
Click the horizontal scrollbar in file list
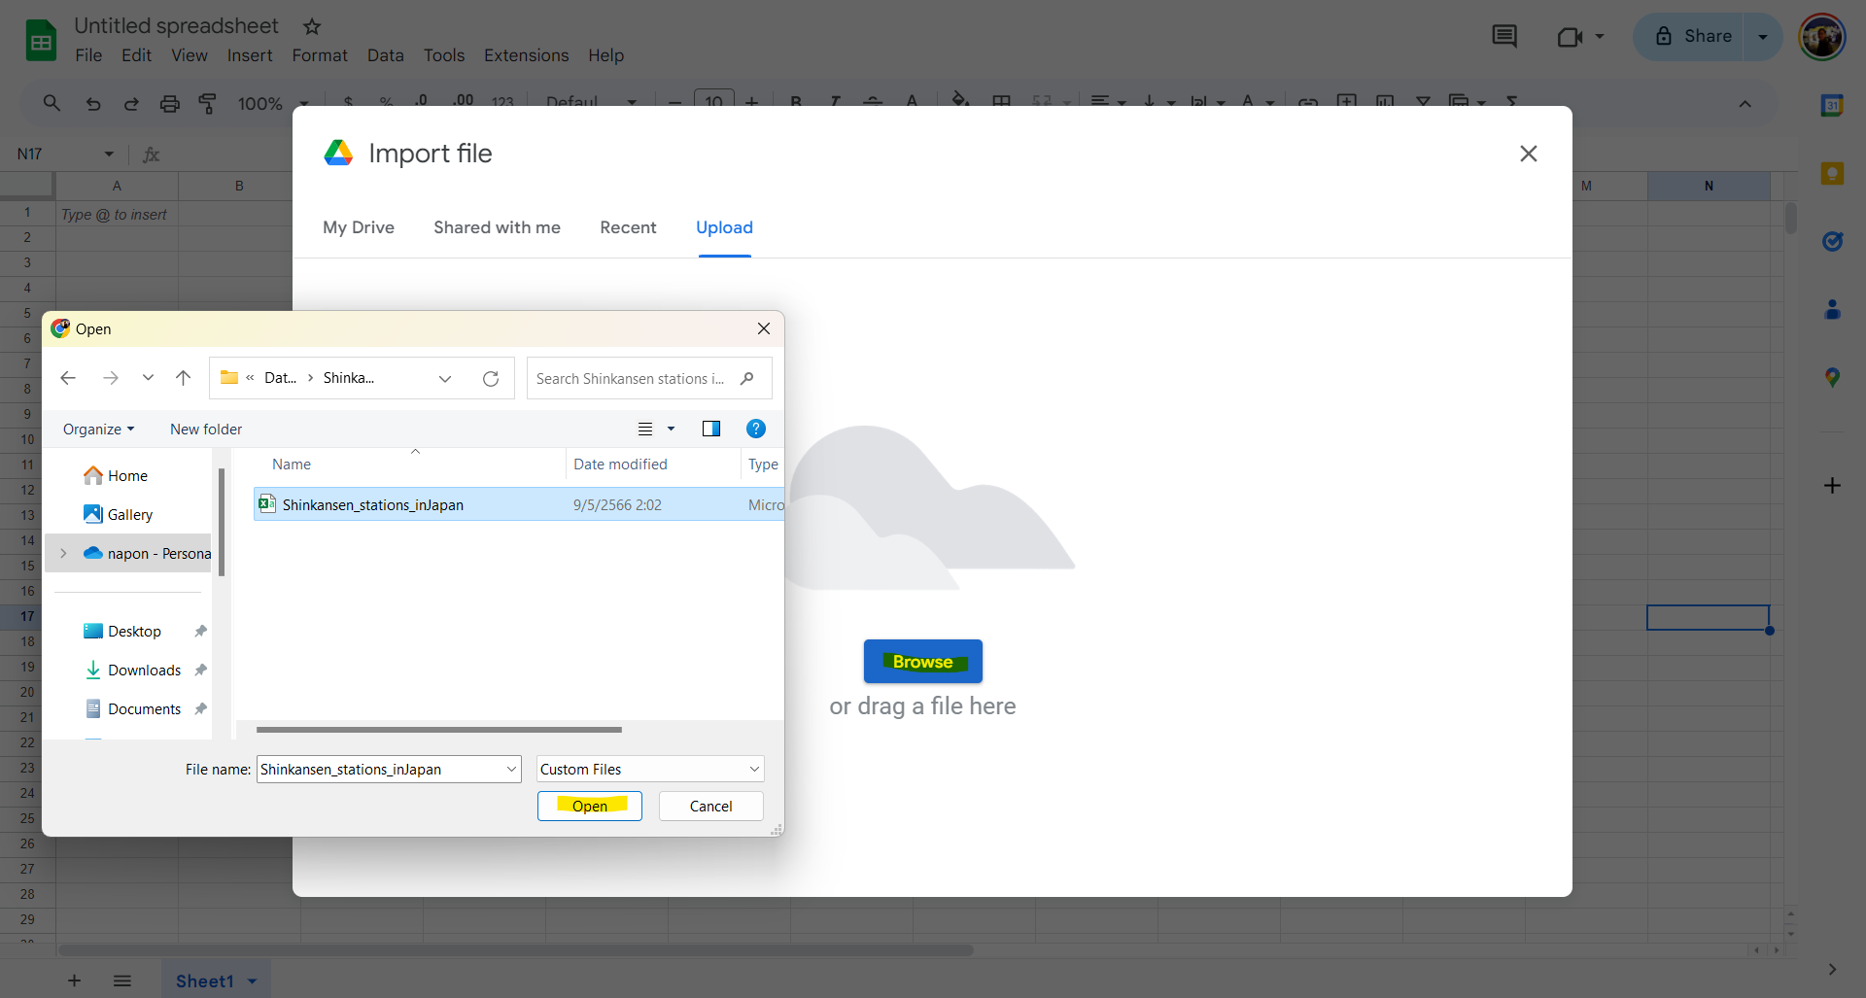[438, 730]
